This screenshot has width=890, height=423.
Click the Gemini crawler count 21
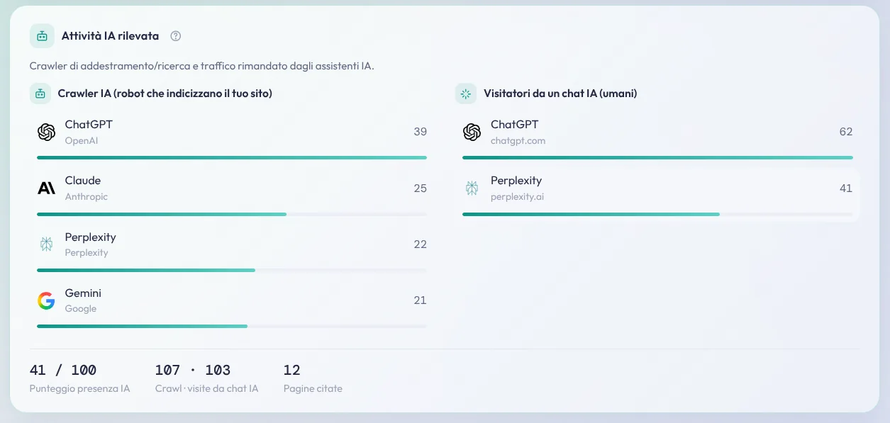coord(421,300)
